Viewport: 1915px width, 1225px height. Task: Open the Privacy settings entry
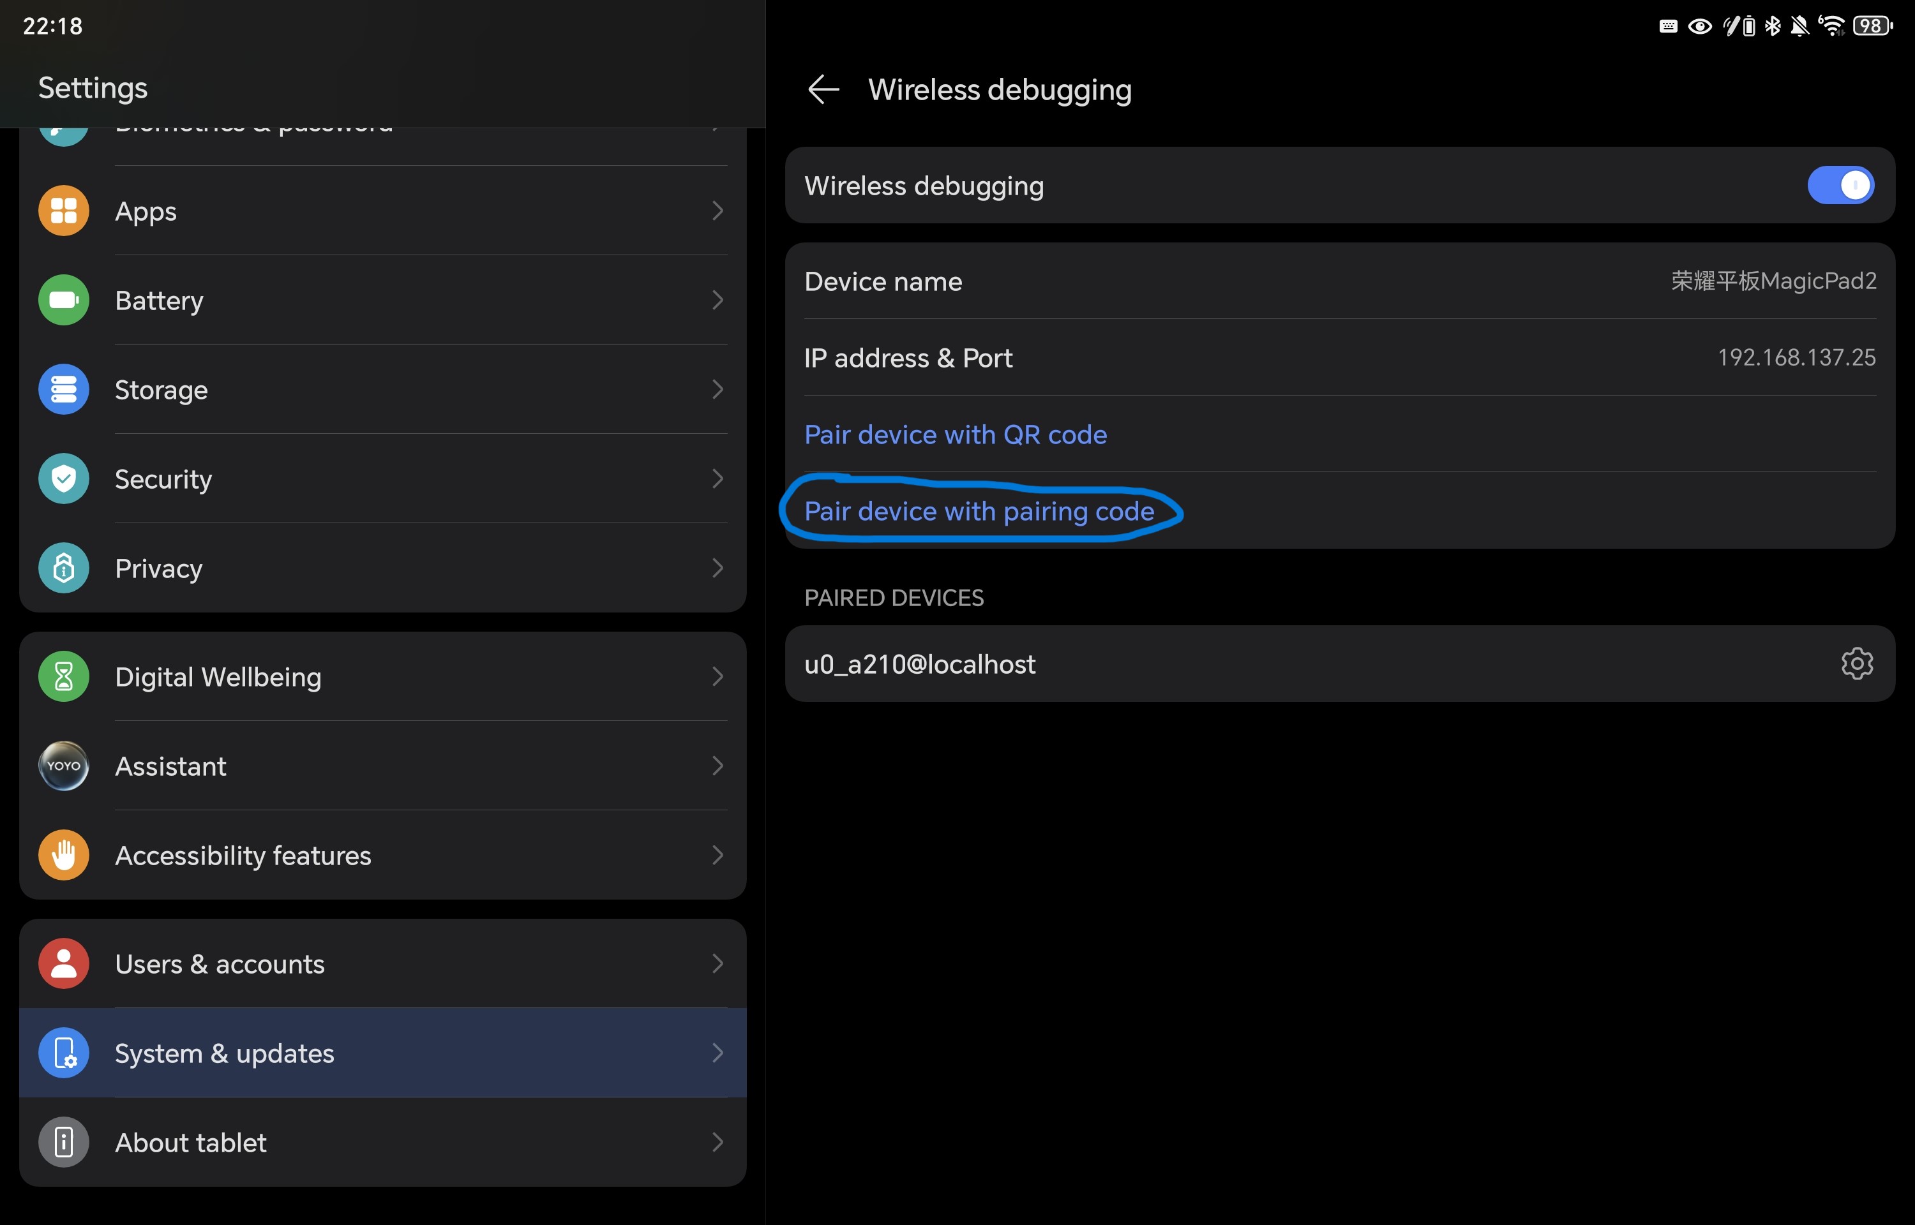pos(382,568)
